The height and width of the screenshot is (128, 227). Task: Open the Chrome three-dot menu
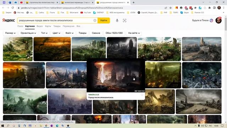click(224, 8)
